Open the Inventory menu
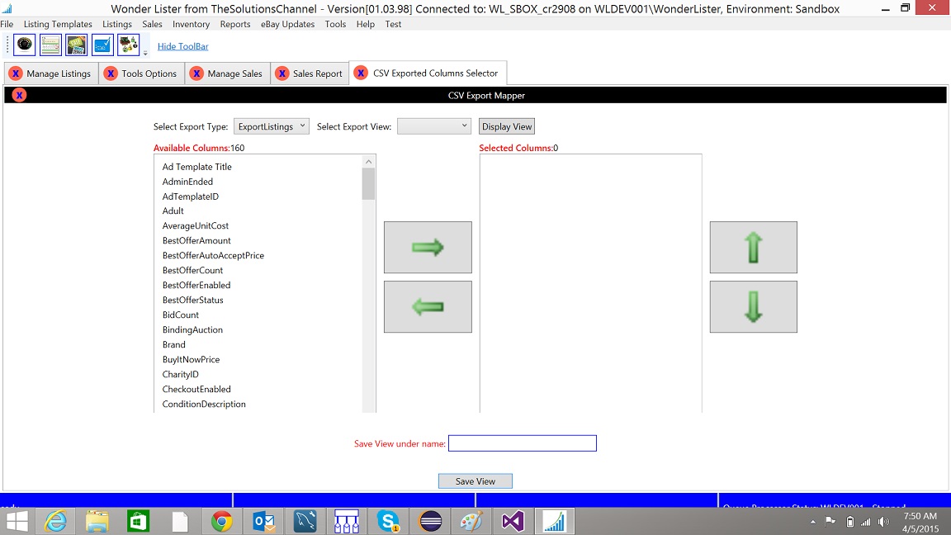Screen dimensions: 951x535 [x=191, y=24]
